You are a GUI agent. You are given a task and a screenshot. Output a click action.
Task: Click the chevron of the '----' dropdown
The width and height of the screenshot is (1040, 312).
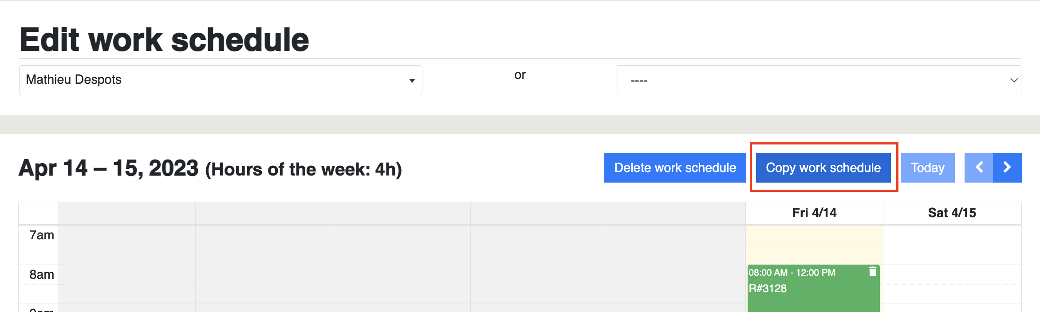[x=1014, y=80]
